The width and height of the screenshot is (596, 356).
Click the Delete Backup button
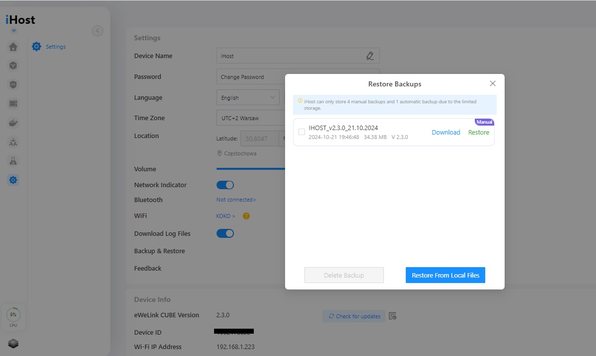(344, 275)
